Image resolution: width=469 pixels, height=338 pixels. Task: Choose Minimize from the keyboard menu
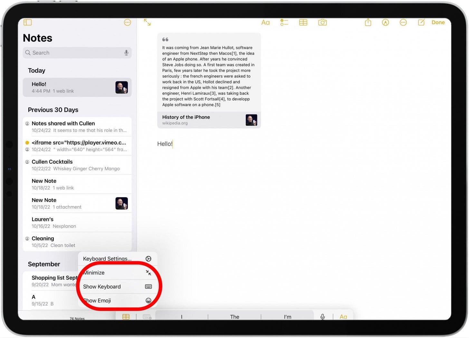coord(94,272)
